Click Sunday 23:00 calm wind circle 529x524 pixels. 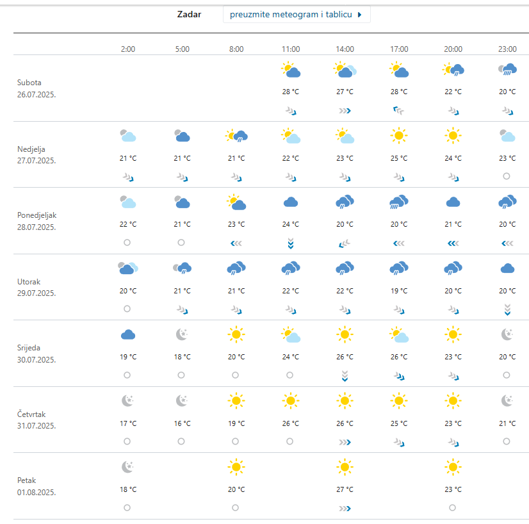(x=507, y=176)
